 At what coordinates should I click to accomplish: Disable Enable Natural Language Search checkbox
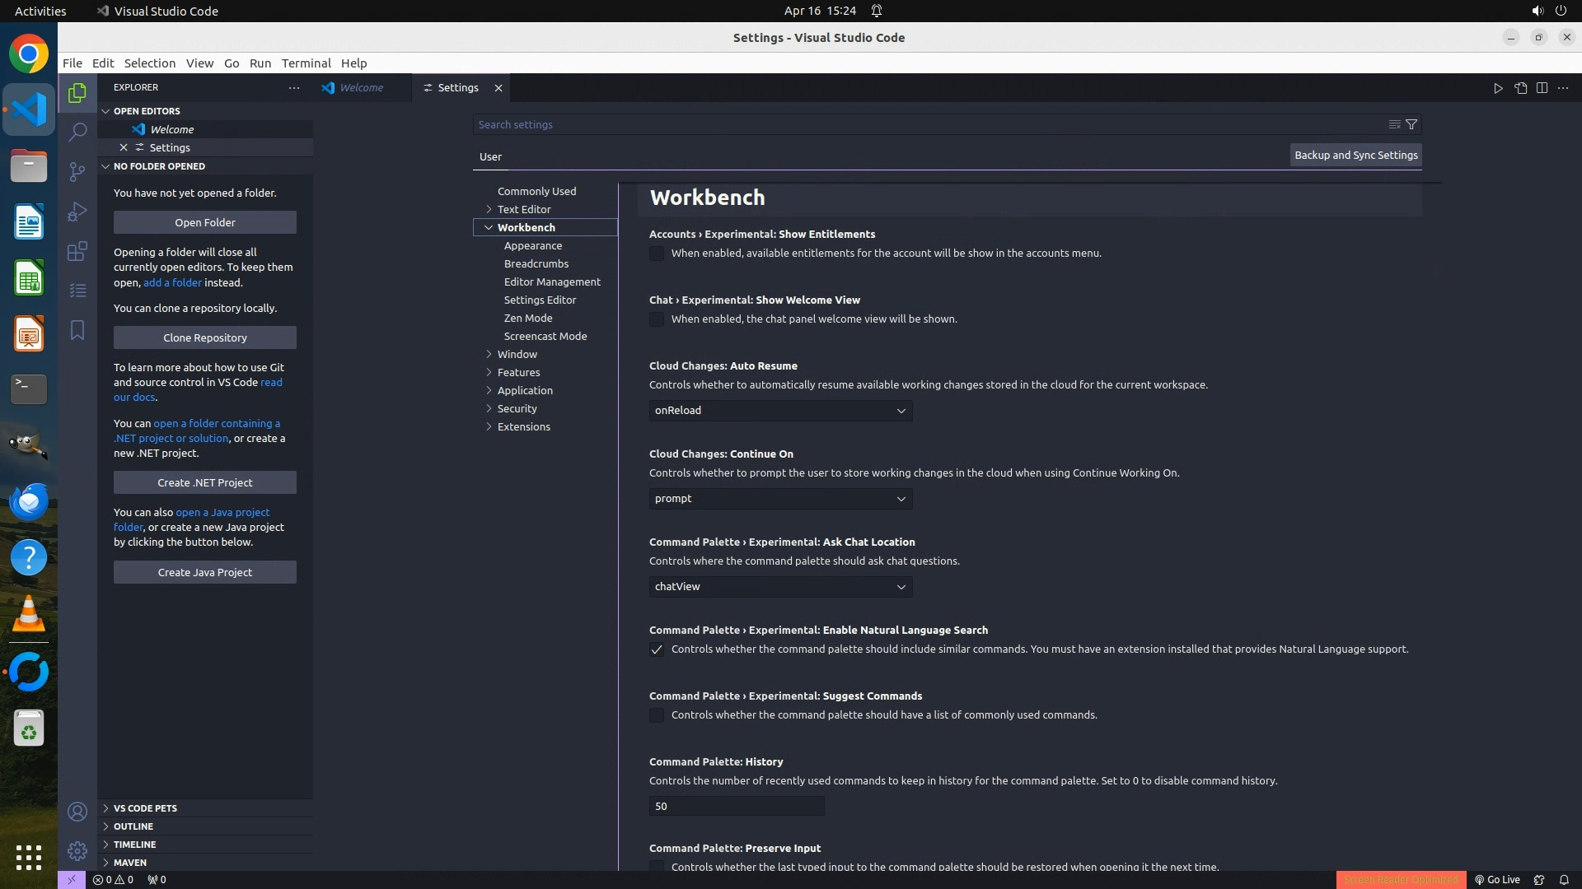657,649
